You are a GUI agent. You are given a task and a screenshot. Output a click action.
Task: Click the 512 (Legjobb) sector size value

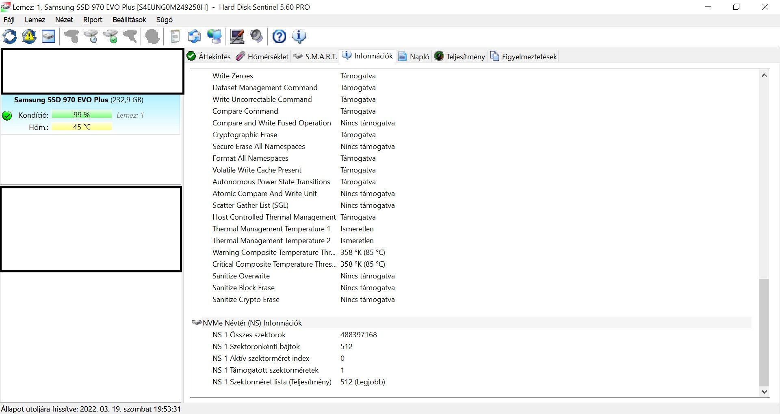click(x=363, y=382)
